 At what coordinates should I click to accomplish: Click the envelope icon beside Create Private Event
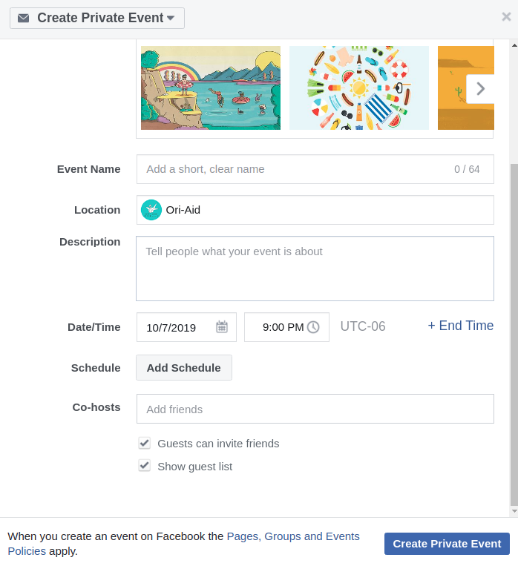click(x=24, y=18)
